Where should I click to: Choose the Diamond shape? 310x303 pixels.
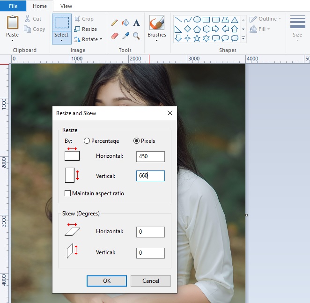tap(187, 29)
